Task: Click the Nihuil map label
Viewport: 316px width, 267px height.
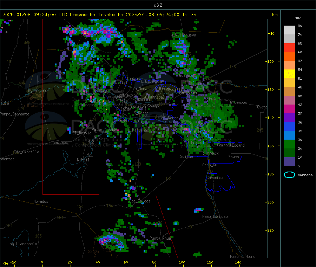Action: coord(83,160)
